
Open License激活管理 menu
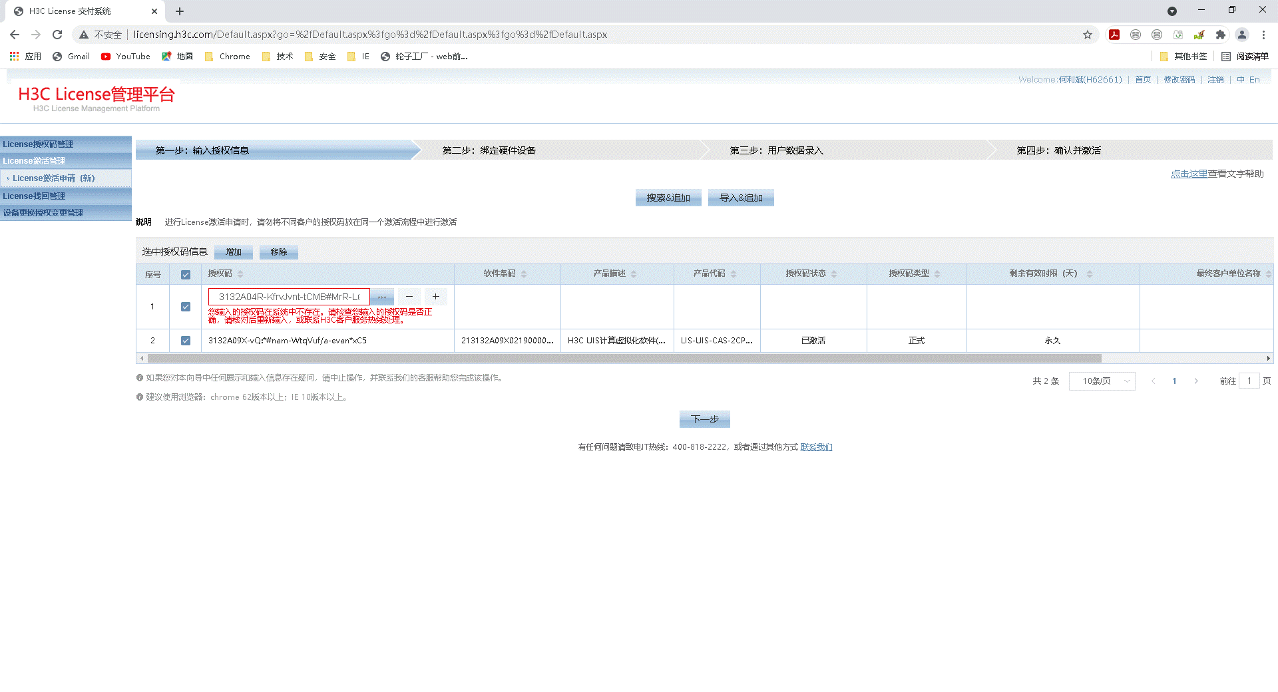click(66, 161)
